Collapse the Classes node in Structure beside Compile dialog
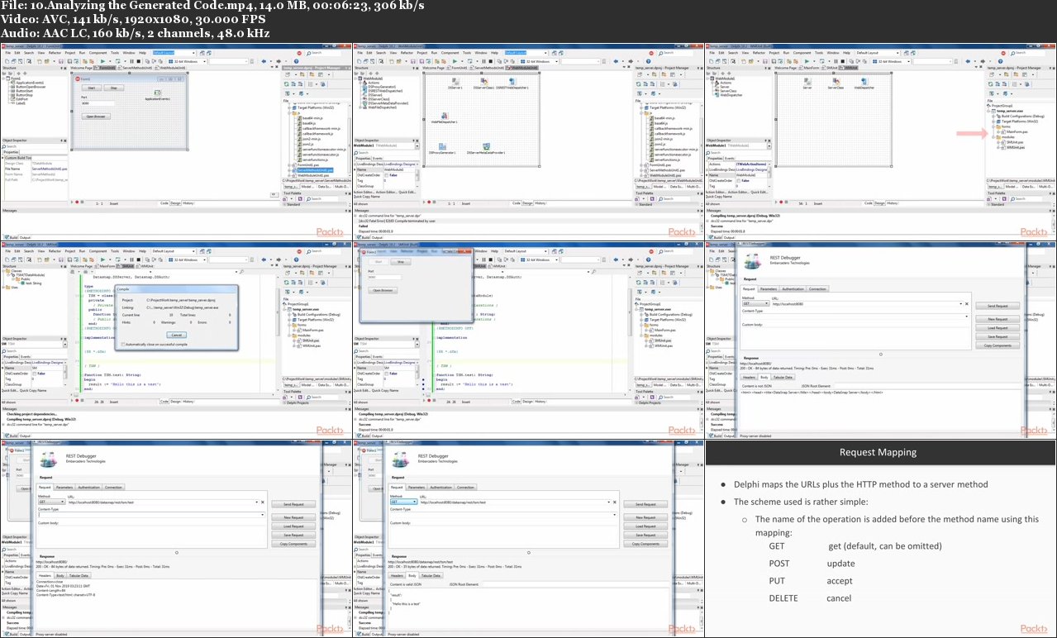 point(2,271)
